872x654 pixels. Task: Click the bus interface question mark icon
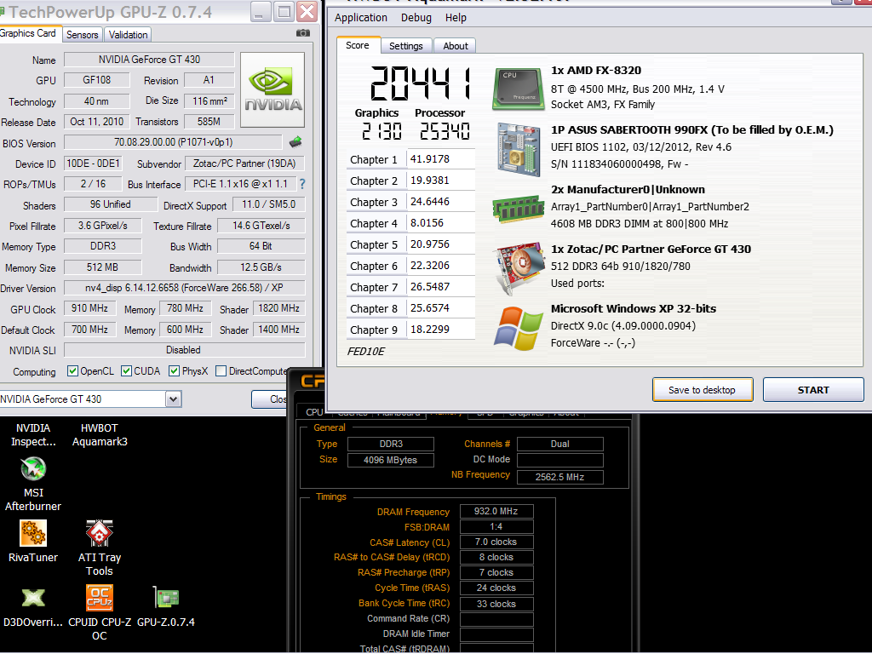point(302,184)
